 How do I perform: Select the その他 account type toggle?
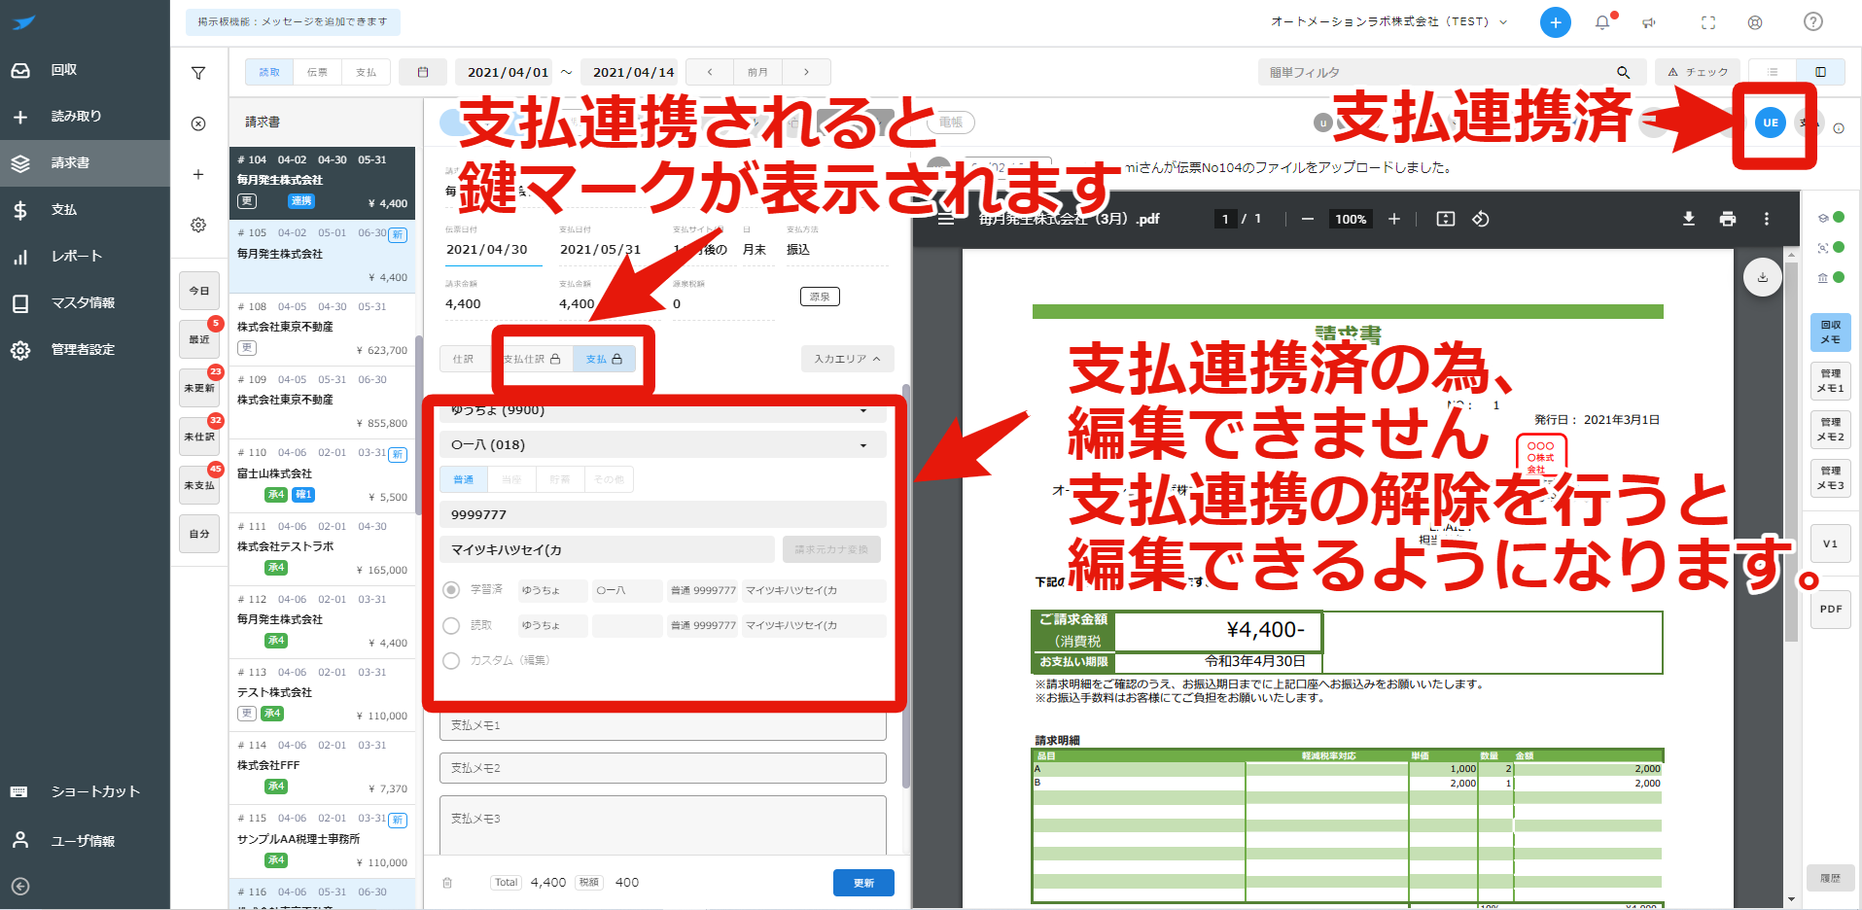click(609, 479)
